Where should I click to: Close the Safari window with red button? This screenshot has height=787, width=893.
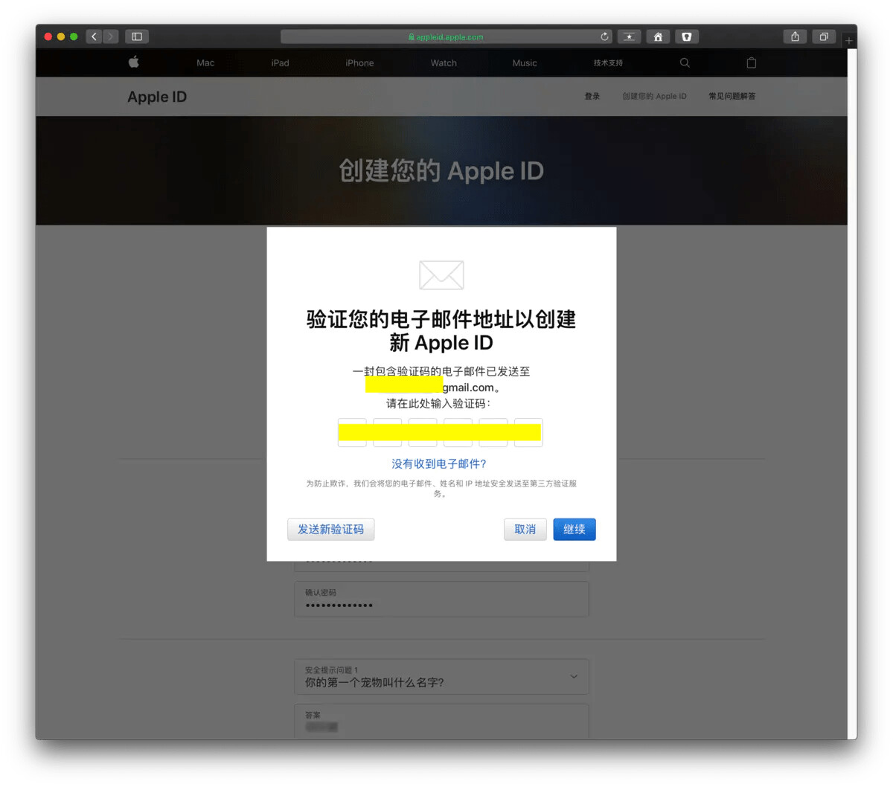click(48, 36)
